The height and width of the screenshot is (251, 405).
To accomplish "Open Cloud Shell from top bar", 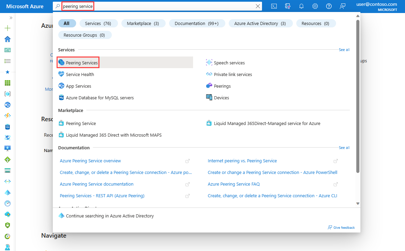I will [x=274, y=6].
